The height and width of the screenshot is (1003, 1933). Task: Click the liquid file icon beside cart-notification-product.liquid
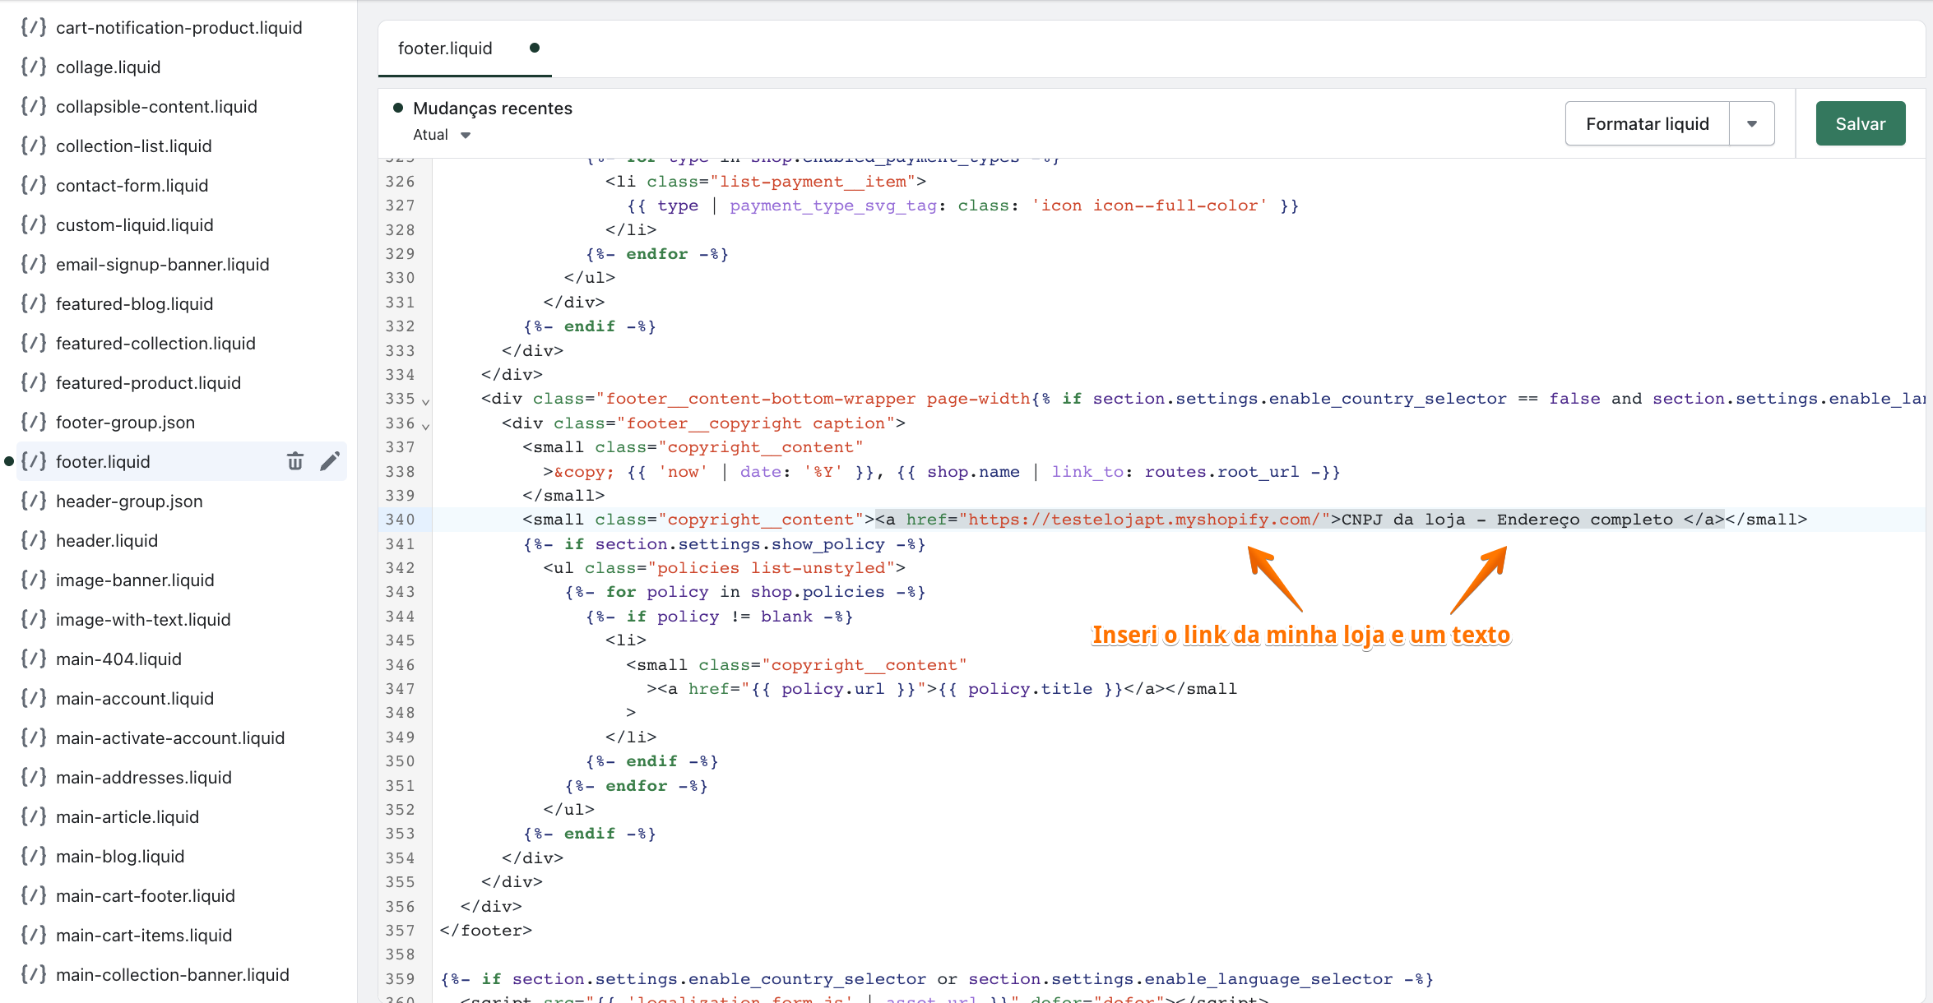pos(34,27)
